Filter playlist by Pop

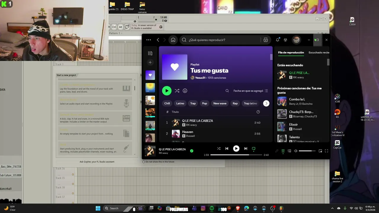point(205,103)
